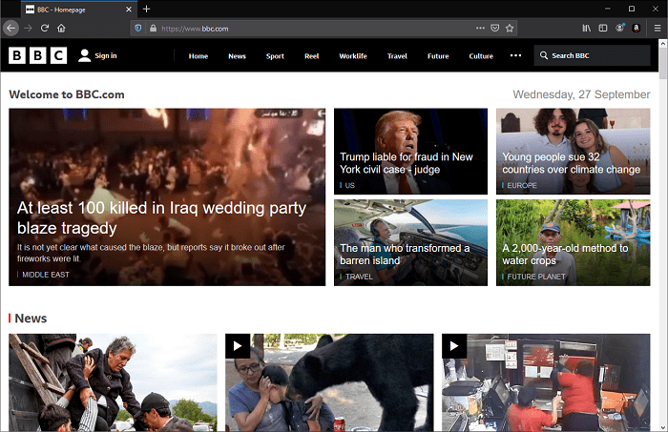Bookmark this page with the star icon
The height and width of the screenshot is (432, 668).
click(510, 29)
